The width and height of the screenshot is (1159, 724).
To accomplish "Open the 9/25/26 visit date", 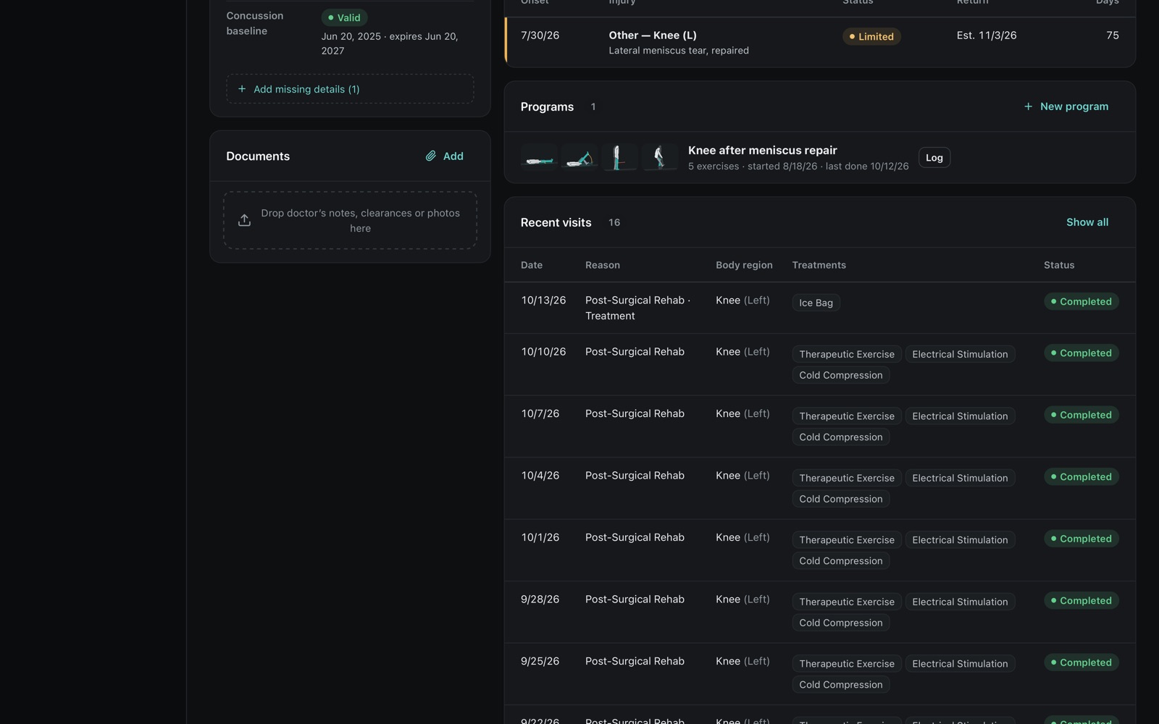I will (x=540, y=662).
